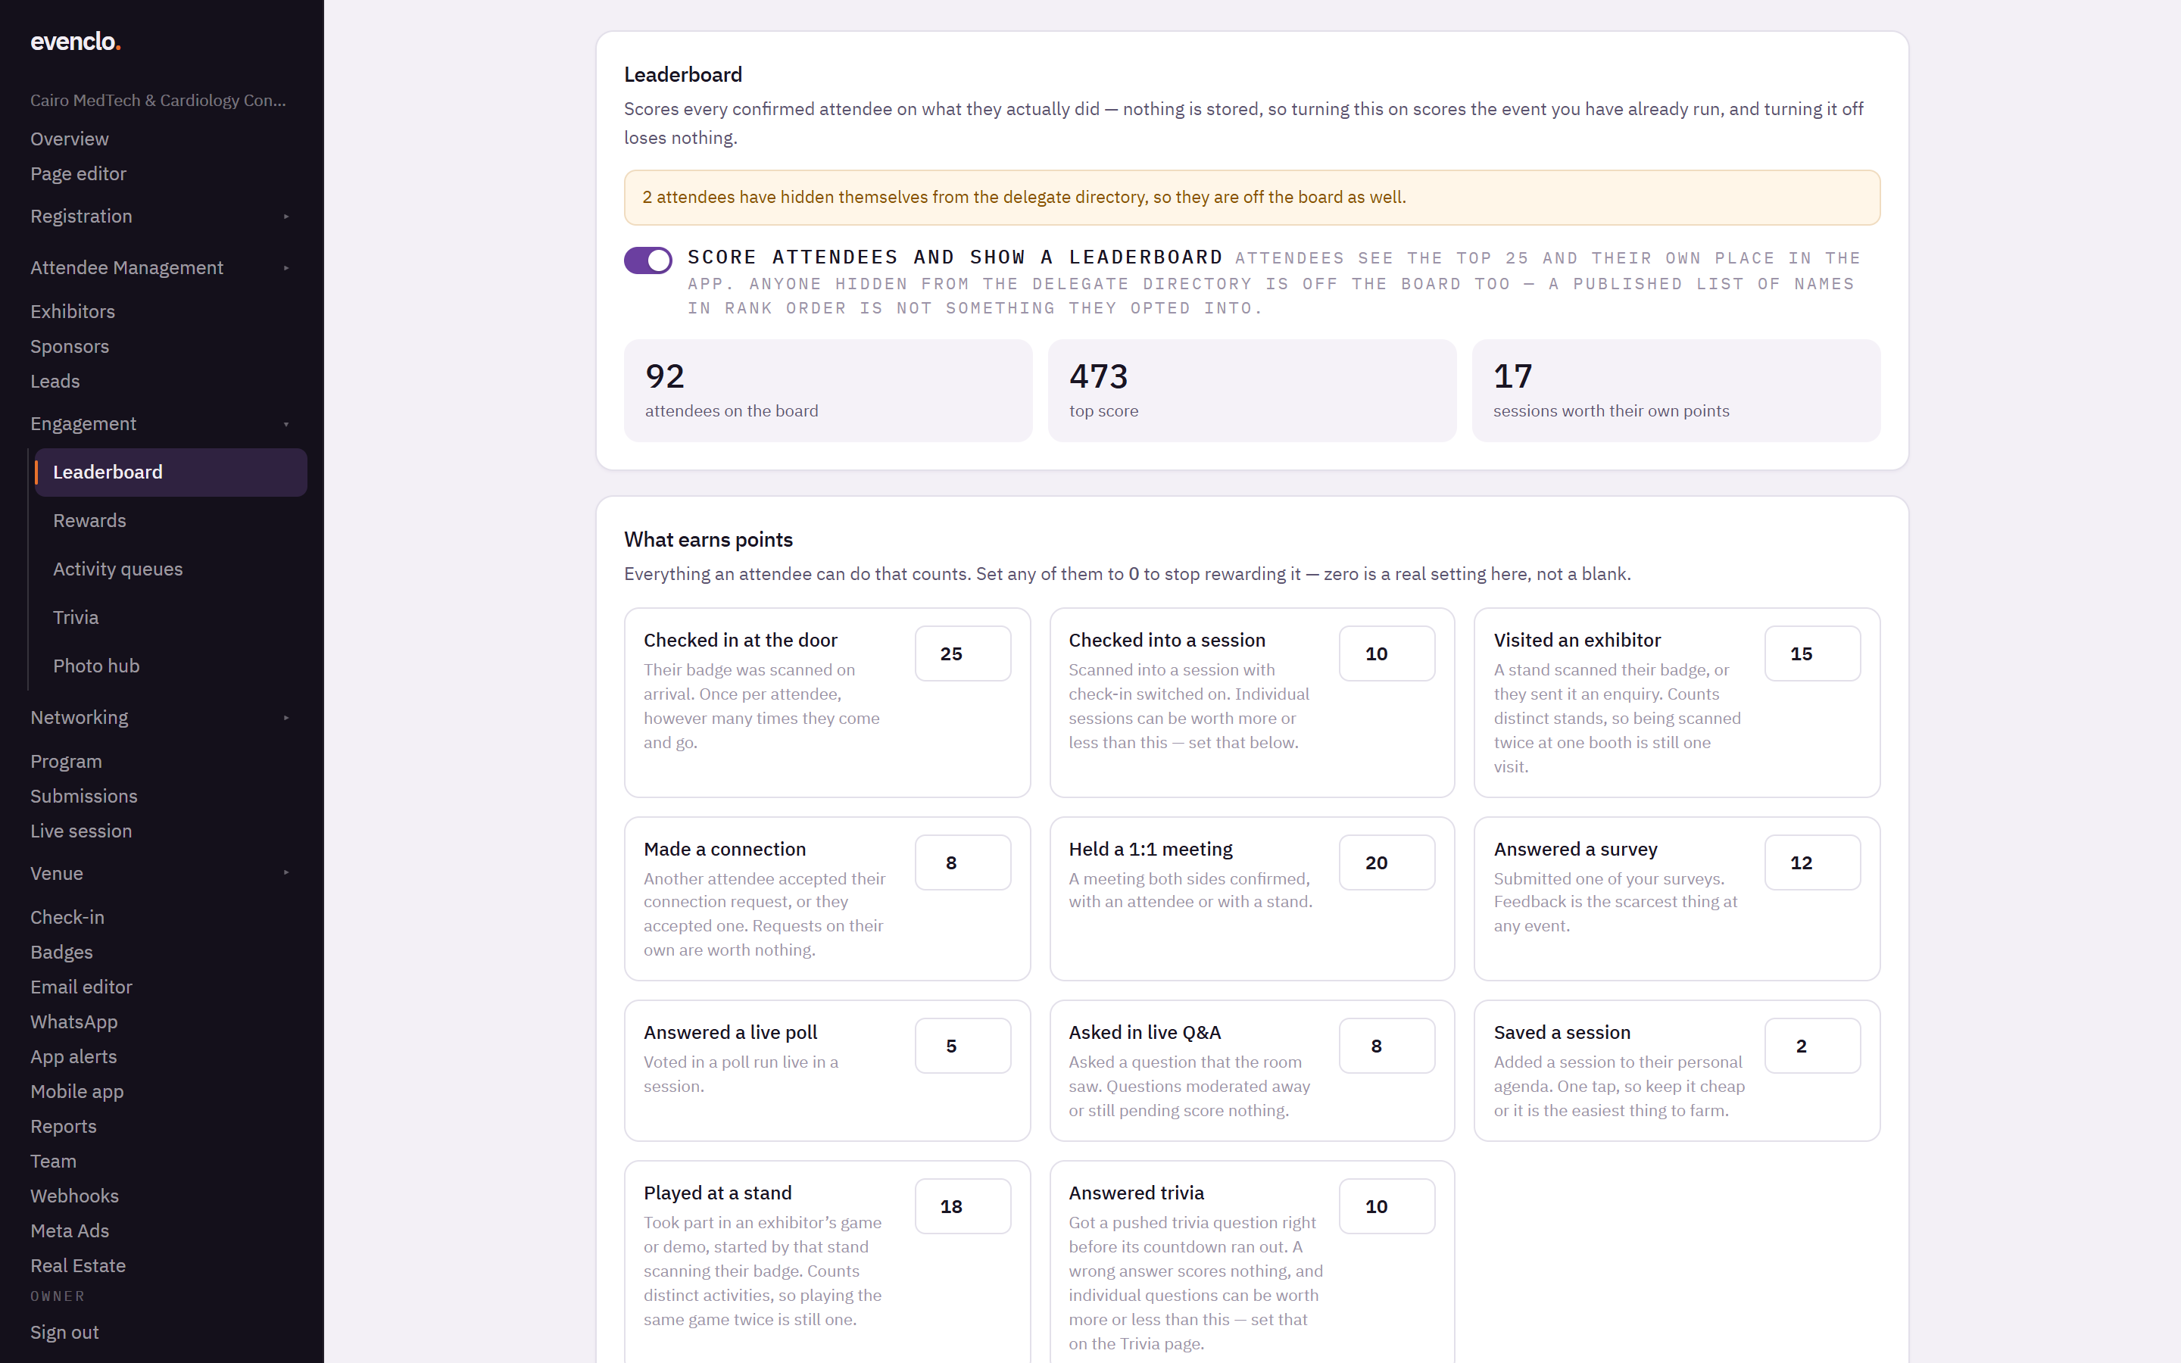Toggle Score attendees and show a leaderboard switch
2181x1363 pixels.
(x=648, y=260)
